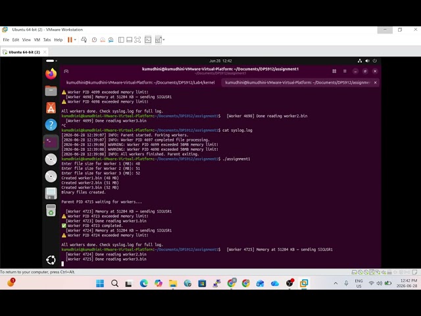Click the send Ctrl+Alt+Del icon

tap(84, 39)
